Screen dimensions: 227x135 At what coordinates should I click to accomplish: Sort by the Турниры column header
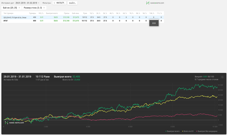click(32, 13)
